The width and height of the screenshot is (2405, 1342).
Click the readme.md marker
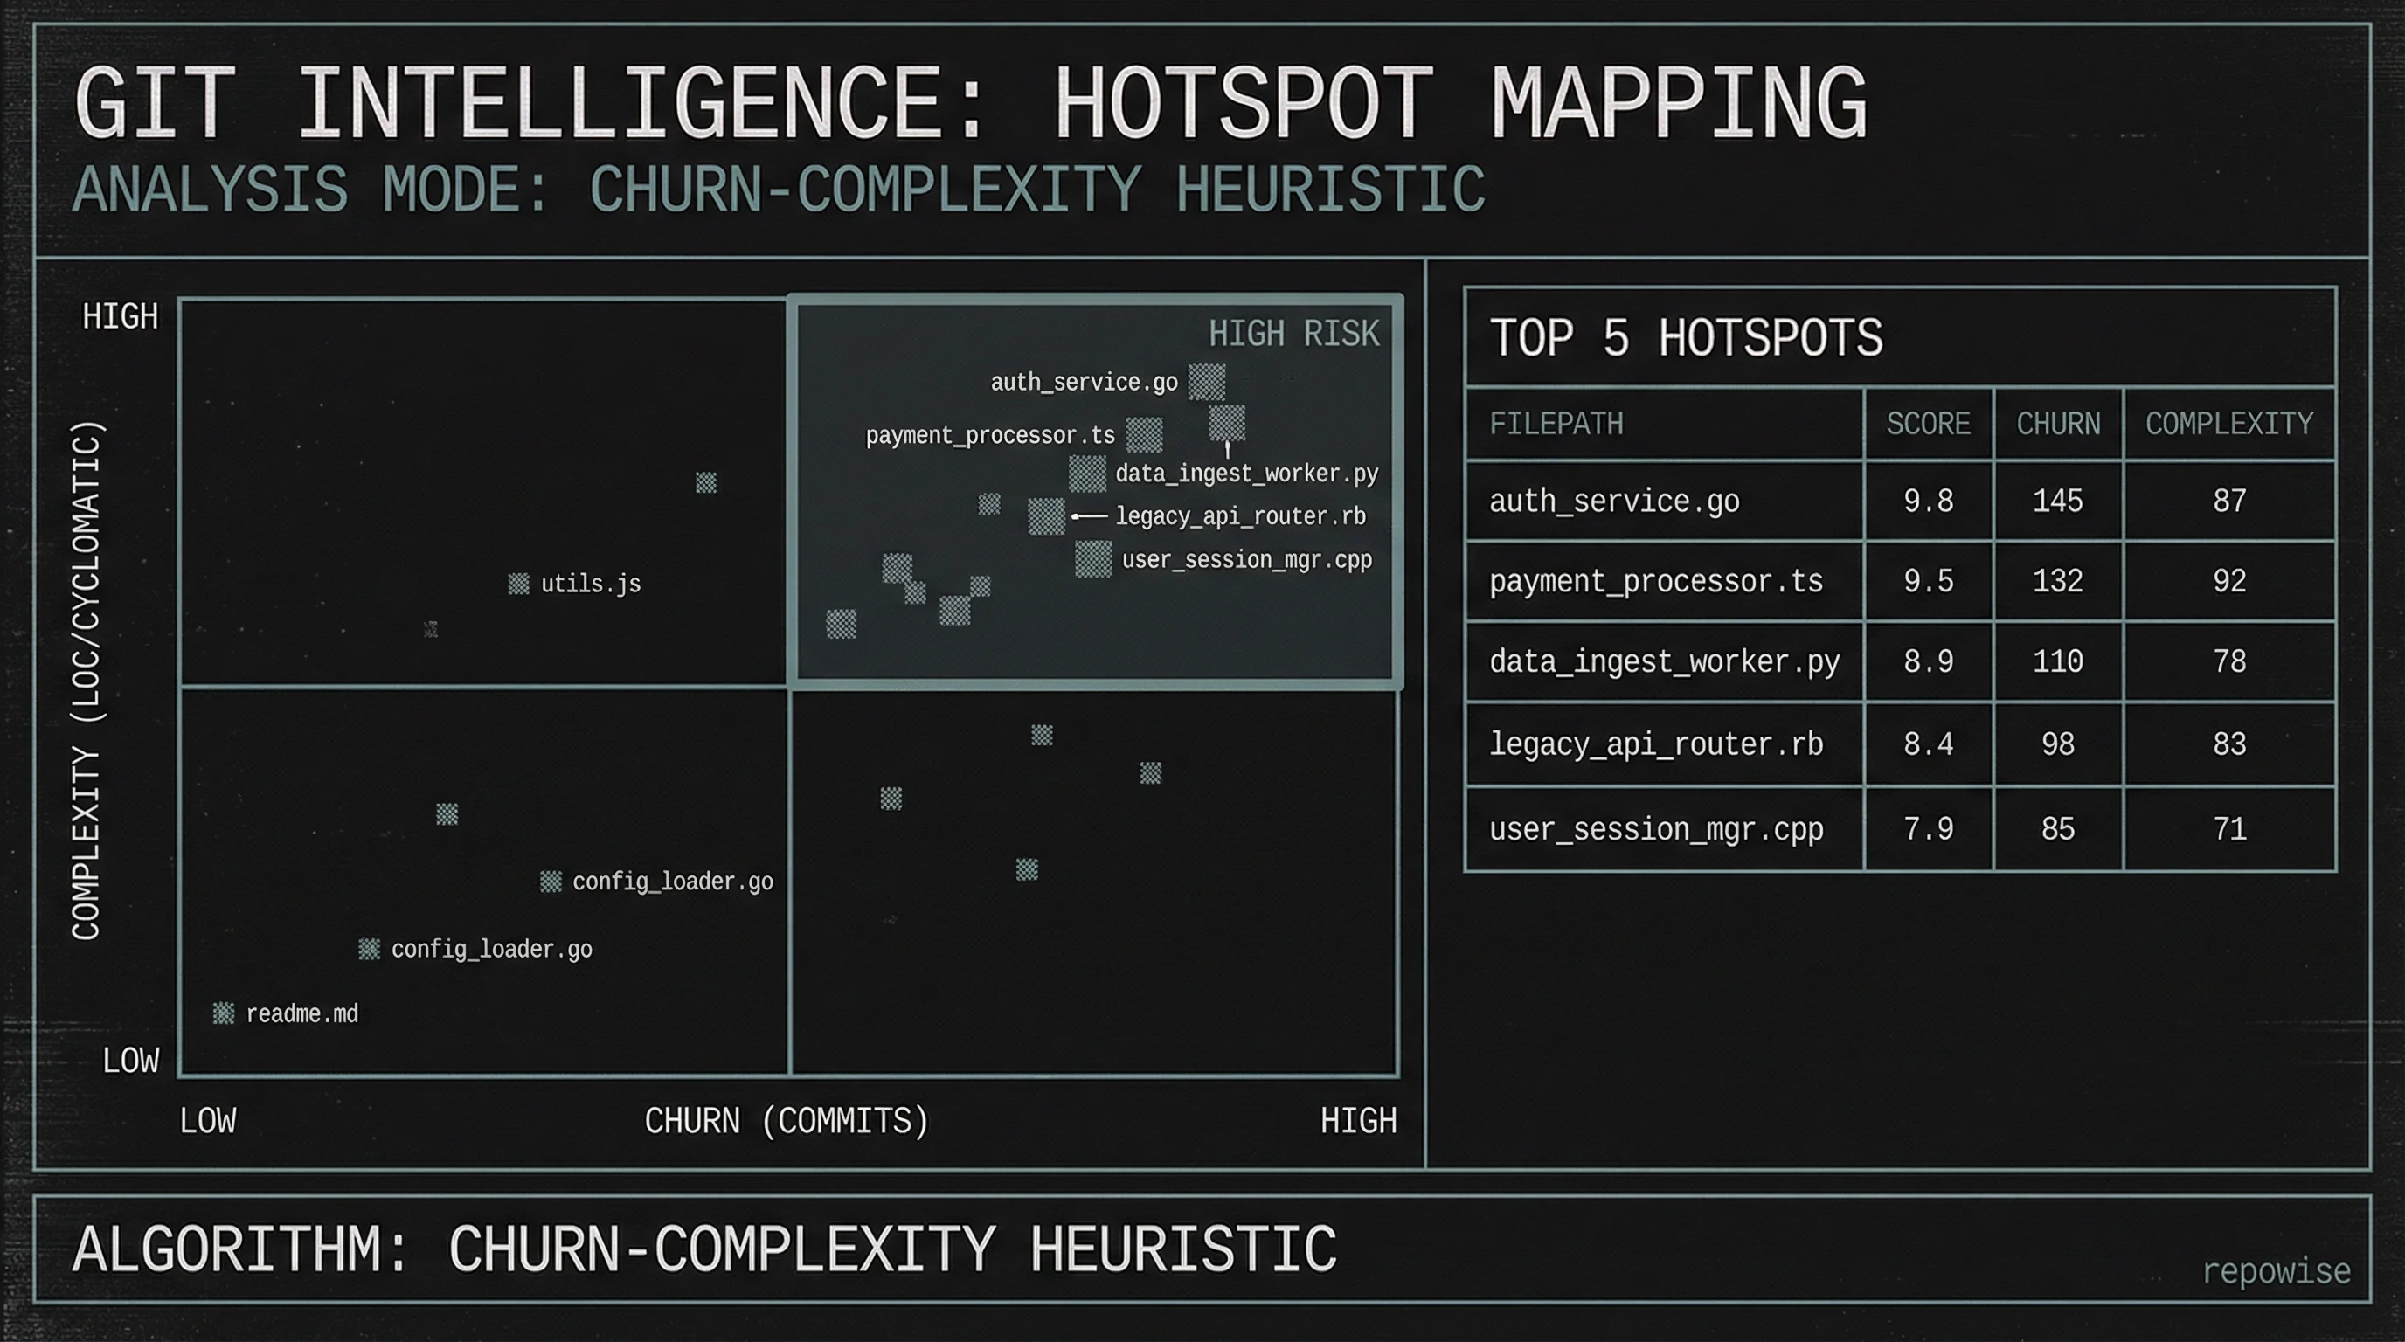(224, 1013)
